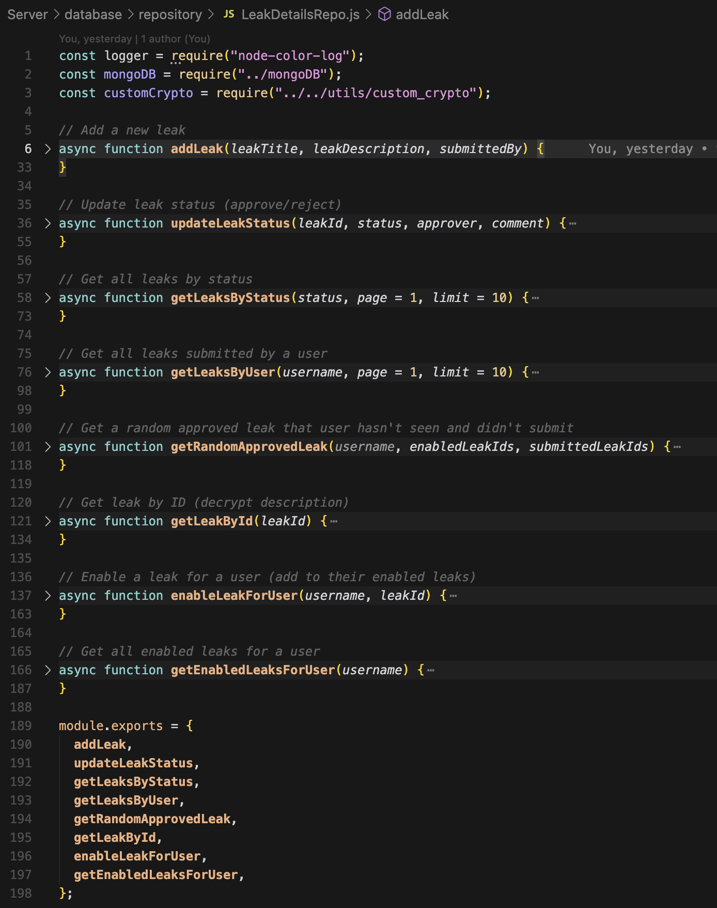Place cursor on getRandomApprovedLeak in module exports
Screen dimensions: 717x908
tap(152, 819)
